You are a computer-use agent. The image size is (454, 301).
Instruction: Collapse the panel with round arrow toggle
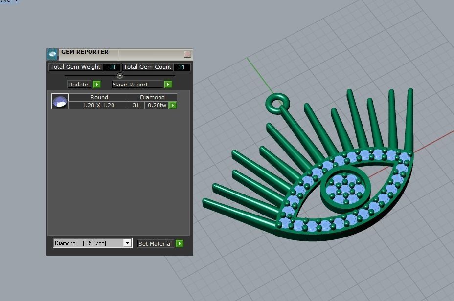coord(119,76)
